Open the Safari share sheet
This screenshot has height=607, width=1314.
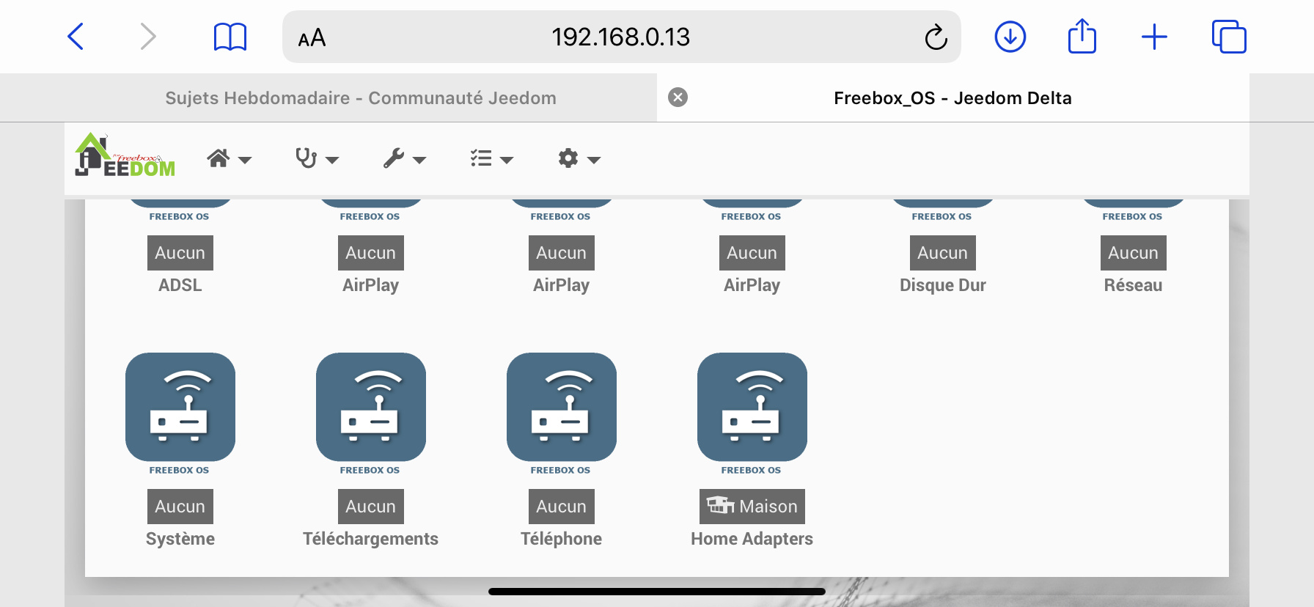tap(1082, 36)
